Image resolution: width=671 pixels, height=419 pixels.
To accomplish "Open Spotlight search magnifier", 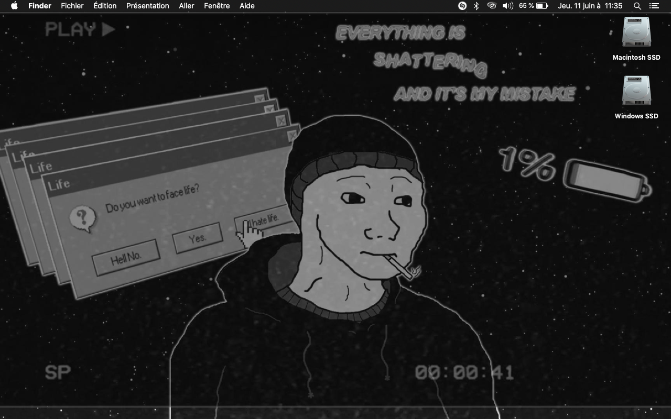I will click(637, 6).
